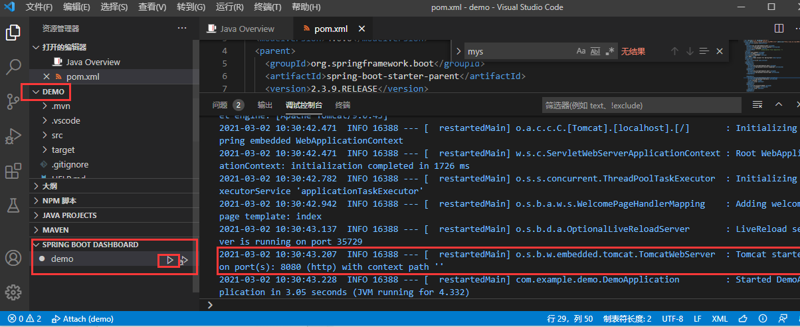Debug the demo app in Spring Boot Dashboard
The image size is (800, 327).
[x=185, y=260]
